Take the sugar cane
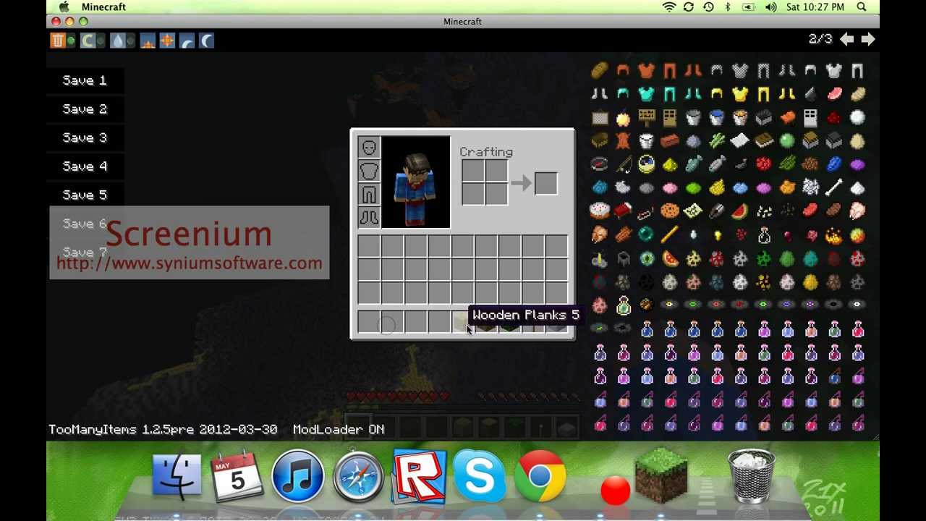 click(717, 140)
